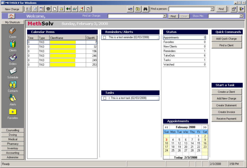Viewport: 247px width, 168px height.
Task: Click Find beside the Find a Charge box
Action: coord(173,16)
